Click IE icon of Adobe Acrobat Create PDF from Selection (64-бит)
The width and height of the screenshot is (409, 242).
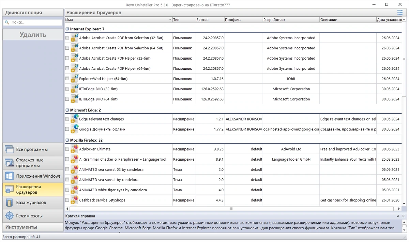[75, 48]
